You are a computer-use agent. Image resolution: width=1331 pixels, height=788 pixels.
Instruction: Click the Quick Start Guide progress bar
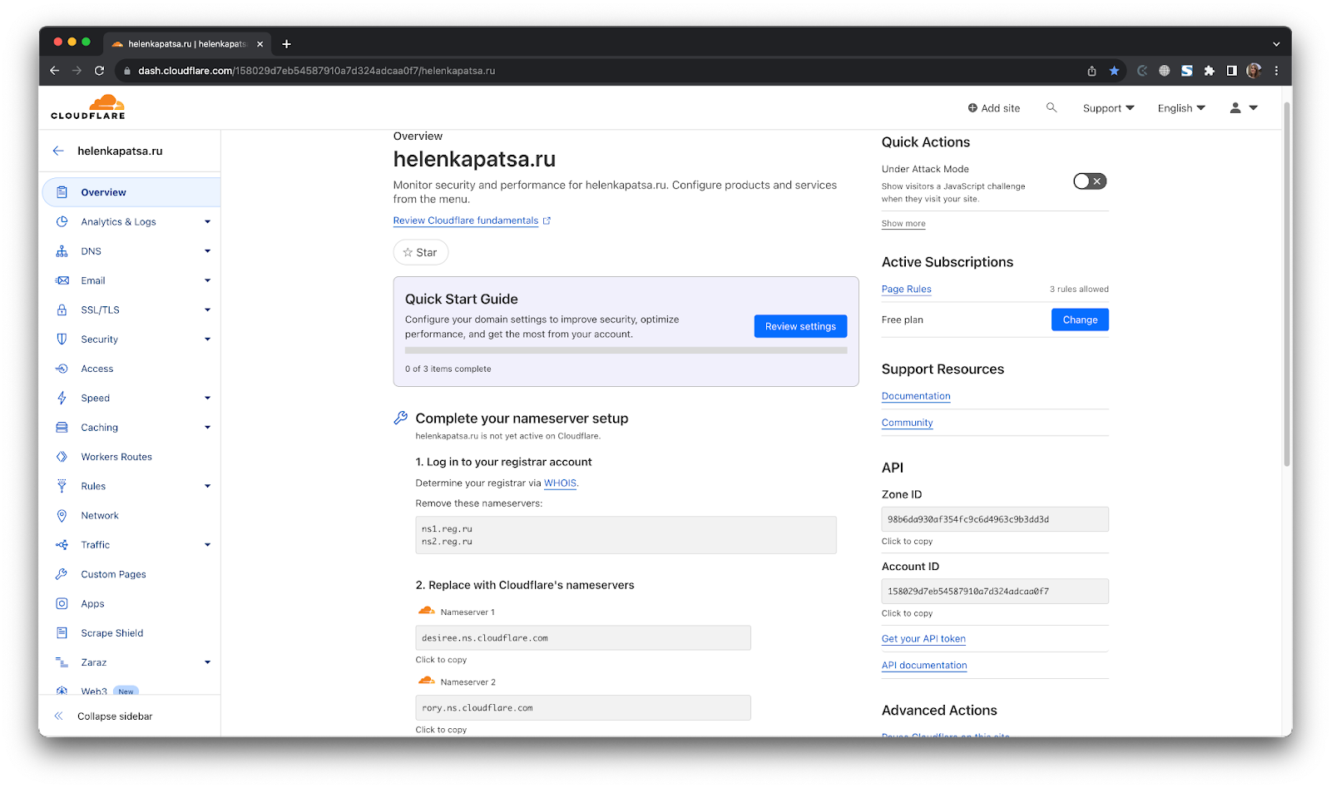click(x=626, y=351)
